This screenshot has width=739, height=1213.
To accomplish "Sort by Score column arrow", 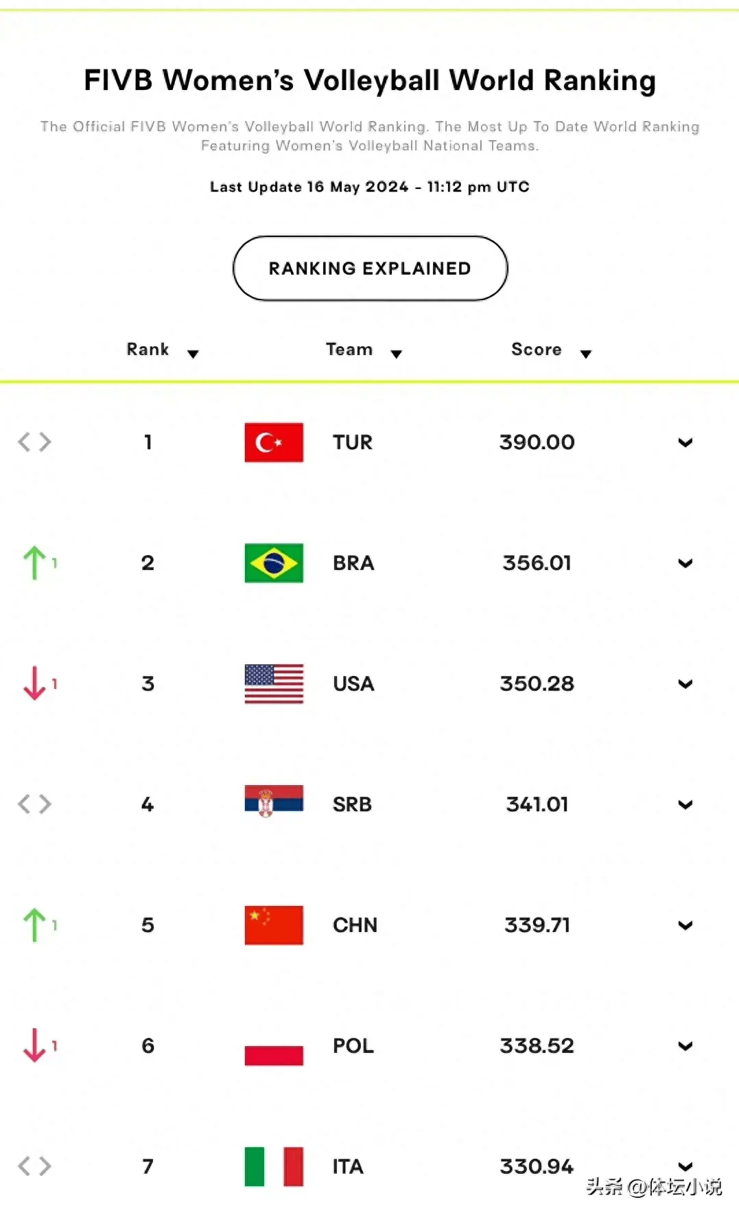I will click(x=585, y=354).
